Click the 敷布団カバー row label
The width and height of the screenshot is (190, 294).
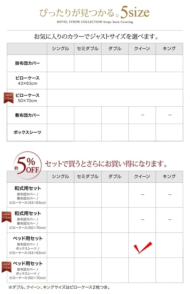27,115
